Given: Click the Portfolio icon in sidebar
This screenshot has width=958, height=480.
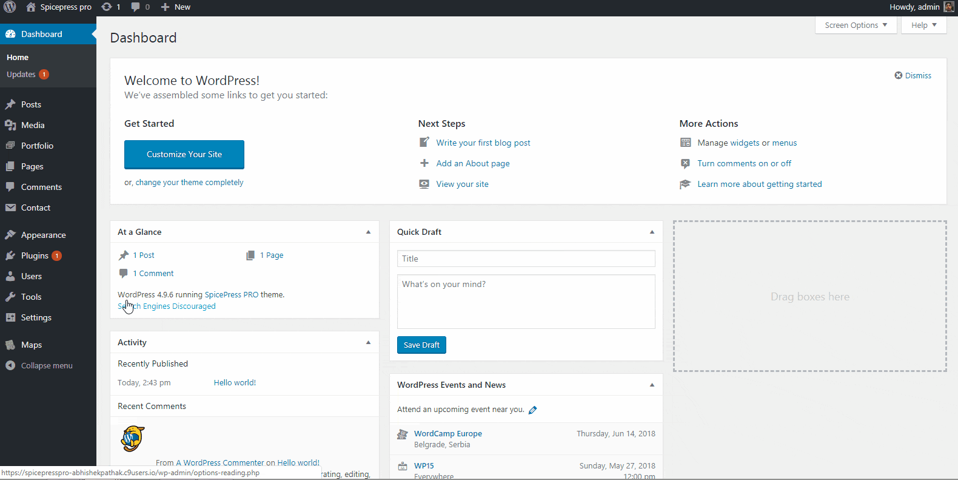Looking at the screenshot, I should (x=10, y=146).
